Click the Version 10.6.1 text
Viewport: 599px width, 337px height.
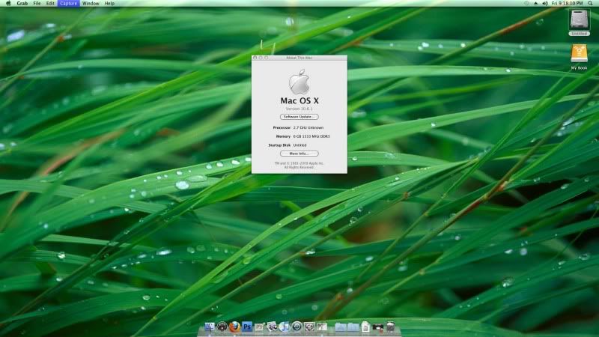click(299, 109)
